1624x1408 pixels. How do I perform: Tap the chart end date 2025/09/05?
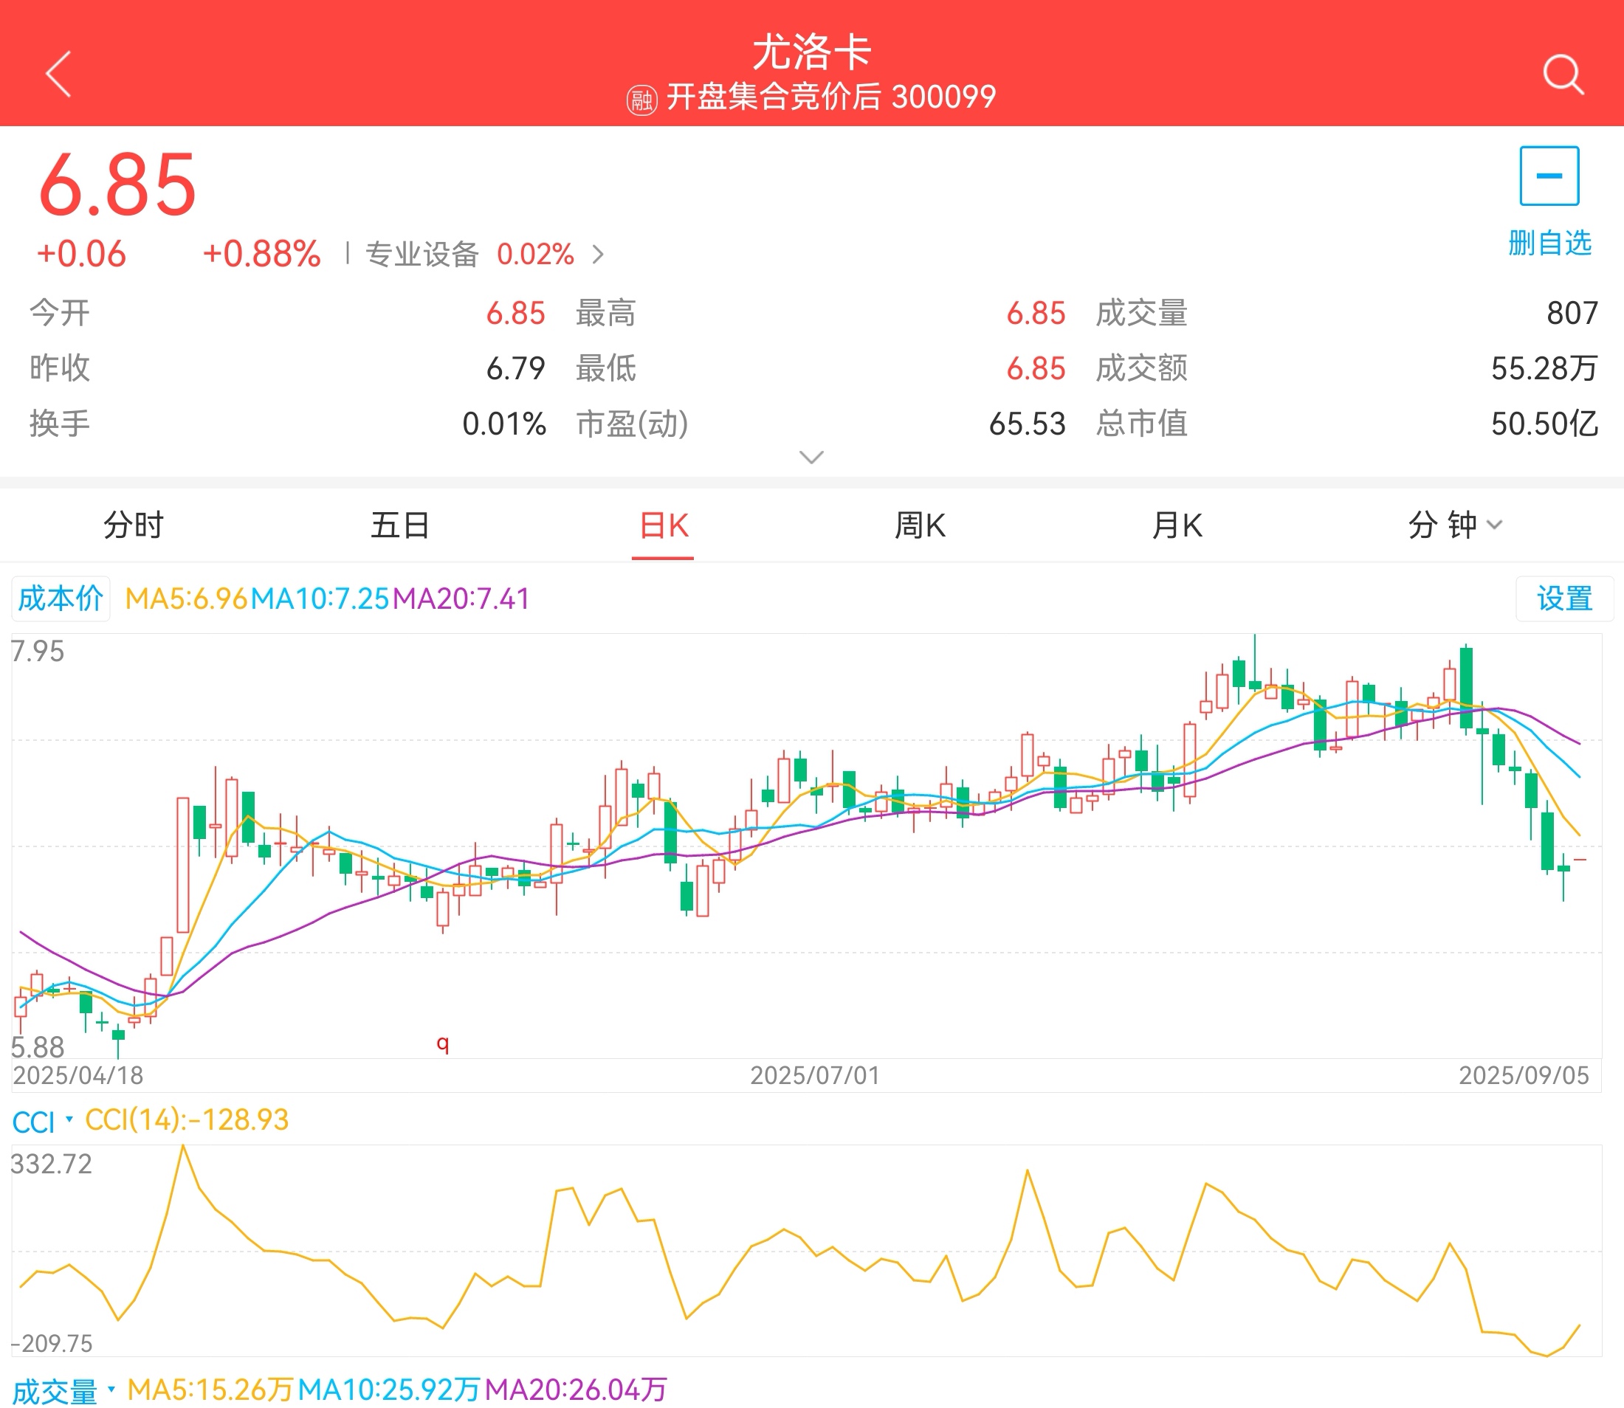(1524, 1076)
